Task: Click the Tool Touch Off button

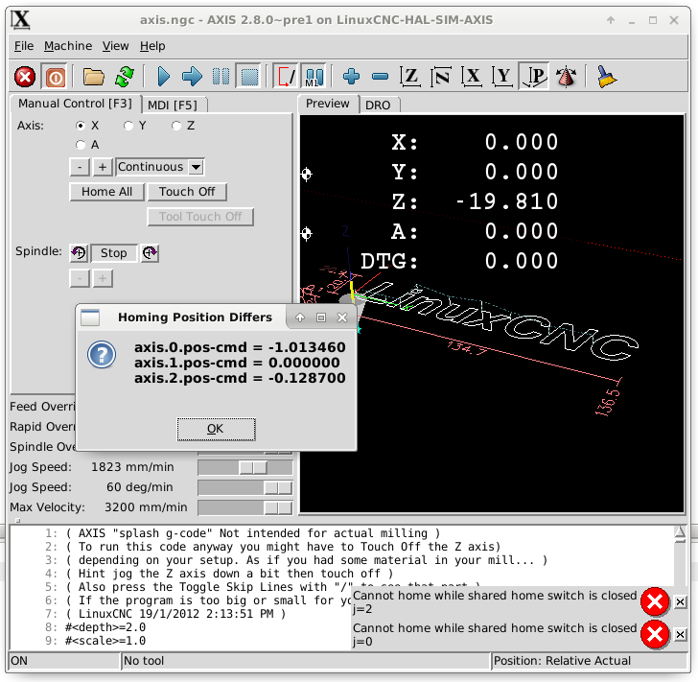Action: (x=200, y=217)
